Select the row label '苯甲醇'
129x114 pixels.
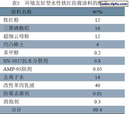pyautogui.click(x=11, y=53)
